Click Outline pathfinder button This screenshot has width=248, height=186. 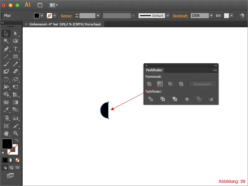click(199, 99)
